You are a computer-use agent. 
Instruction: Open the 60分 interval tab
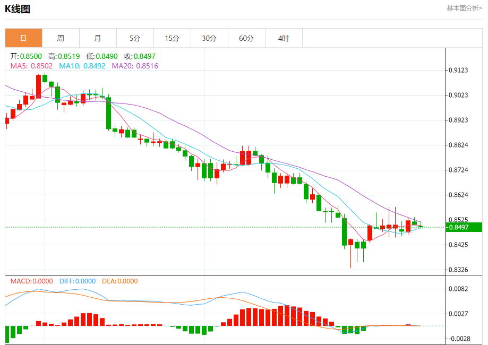[246, 38]
